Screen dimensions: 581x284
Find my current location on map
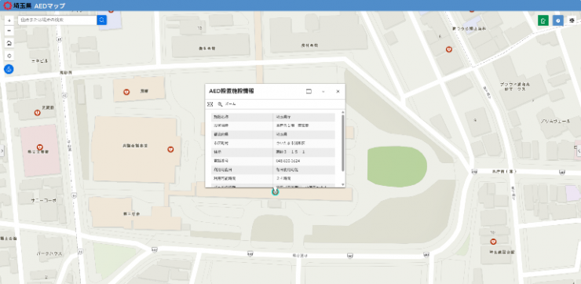coord(9,56)
